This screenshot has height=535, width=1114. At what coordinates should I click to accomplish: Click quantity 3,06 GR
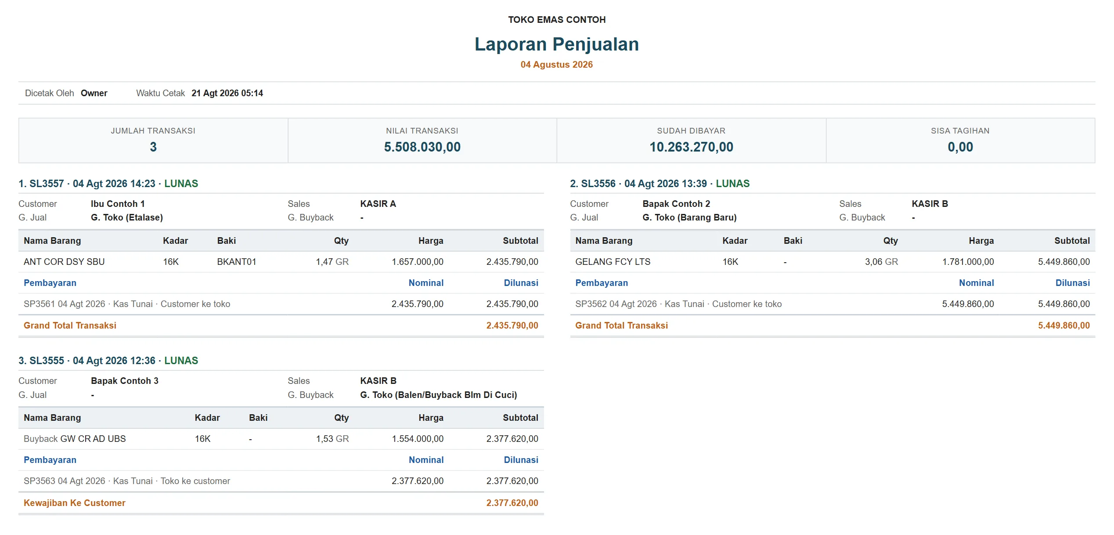pyautogui.click(x=881, y=262)
